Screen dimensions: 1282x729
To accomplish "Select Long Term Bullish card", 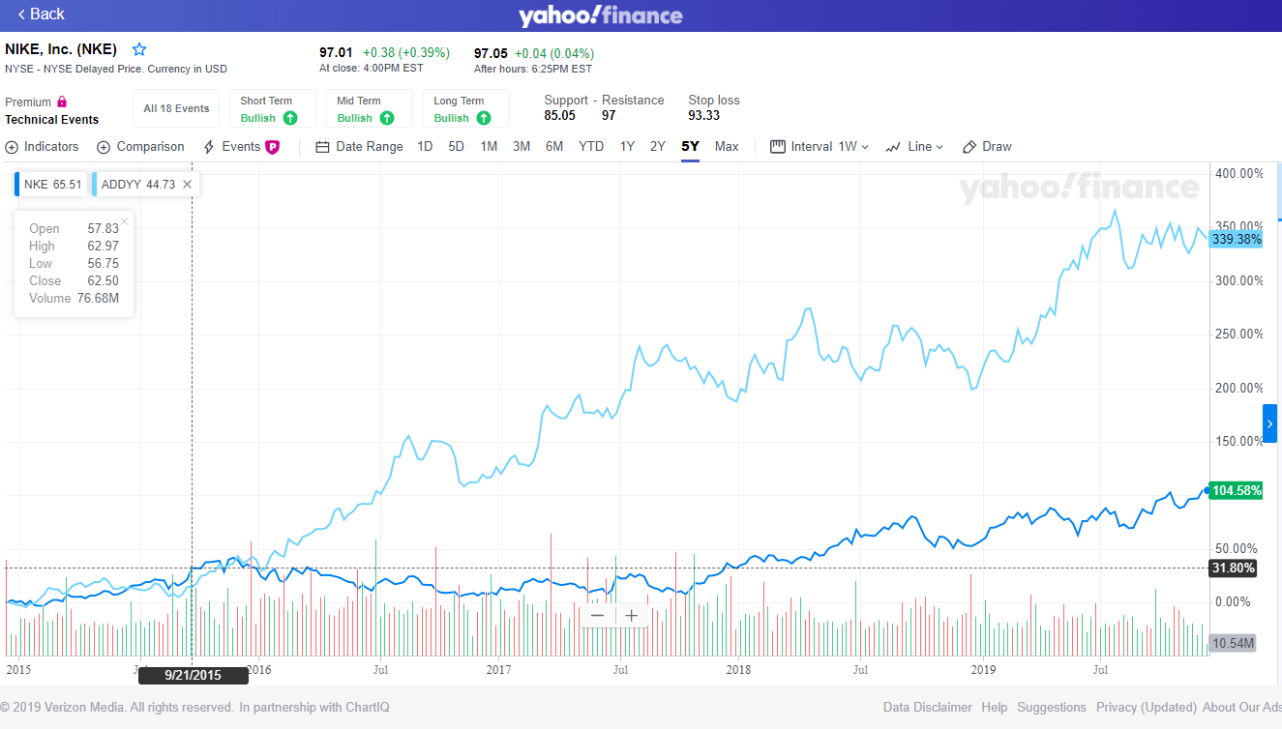I will click(x=466, y=108).
